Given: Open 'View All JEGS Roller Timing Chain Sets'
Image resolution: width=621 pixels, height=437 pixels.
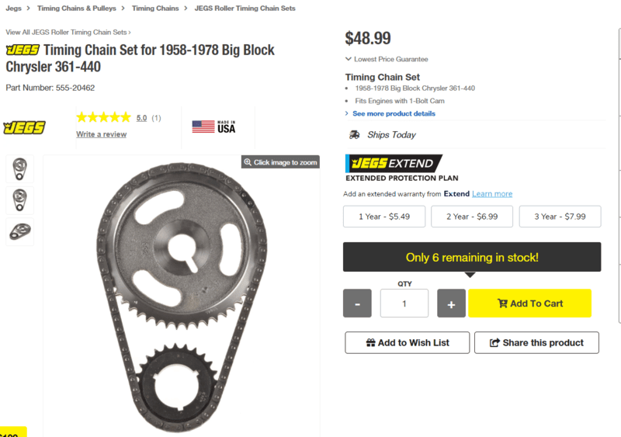Looking at the screenshot, I should point(68,33).
